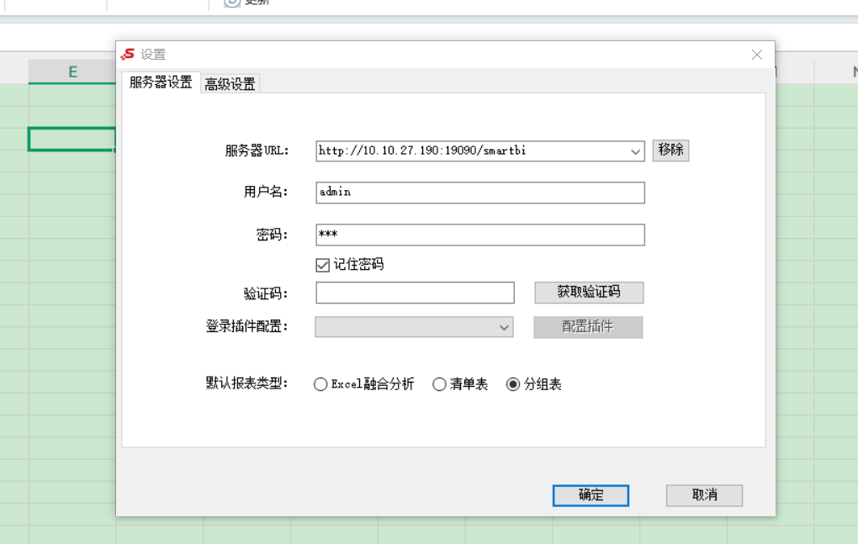Uncheck the 记住密码 checkbox
This screenshot has height=544, width=858.
322,265
